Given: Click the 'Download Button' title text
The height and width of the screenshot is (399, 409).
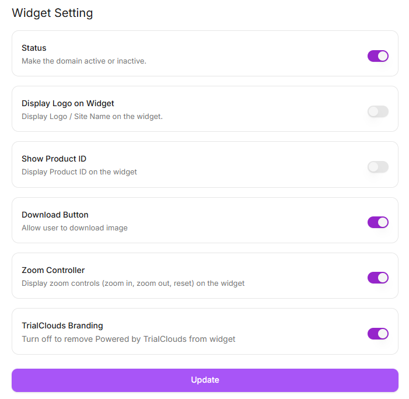Looking at the screenshot, I should coord(55,215).
